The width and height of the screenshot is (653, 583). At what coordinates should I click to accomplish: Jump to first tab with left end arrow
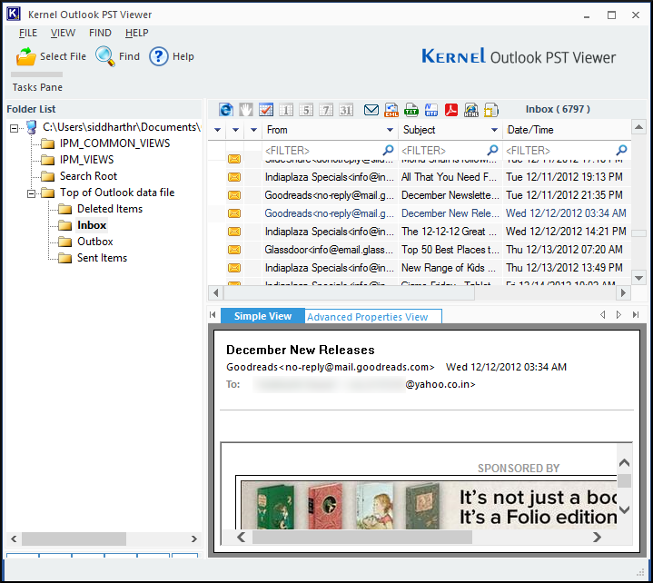(213, 315)
